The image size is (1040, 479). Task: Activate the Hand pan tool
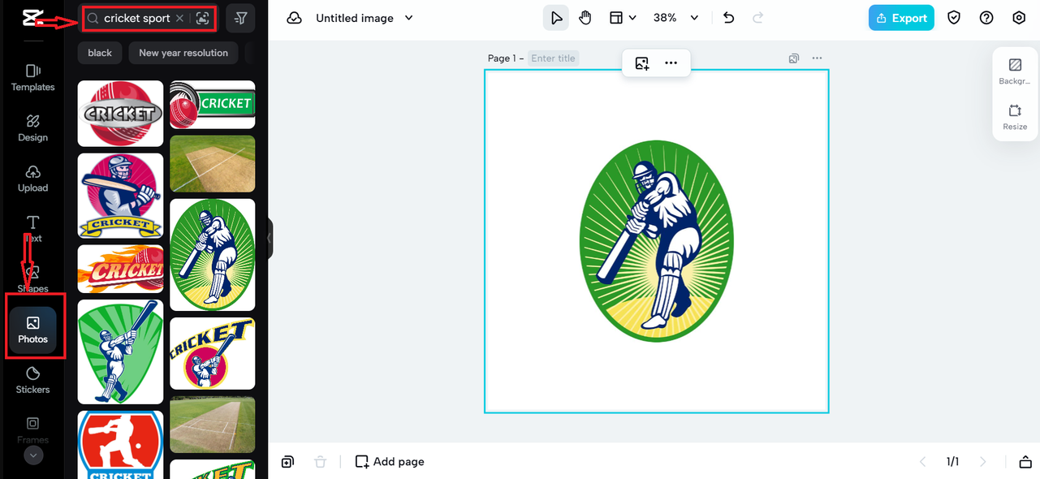[585, 18]
